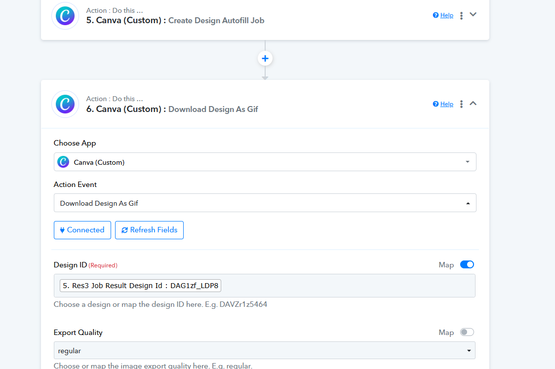Image resolution: width=555 pixels, height=369 pixels.
Task: Click the Connected button
Action: point(82,230)
